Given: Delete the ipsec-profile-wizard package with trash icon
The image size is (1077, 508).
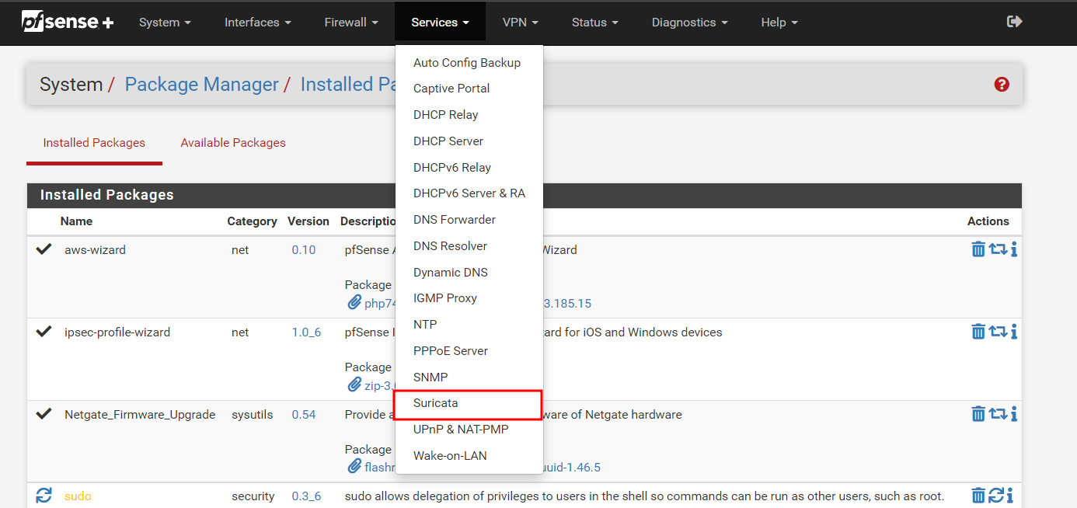Looking at the screenshot, I should click(x=978, y=332).
